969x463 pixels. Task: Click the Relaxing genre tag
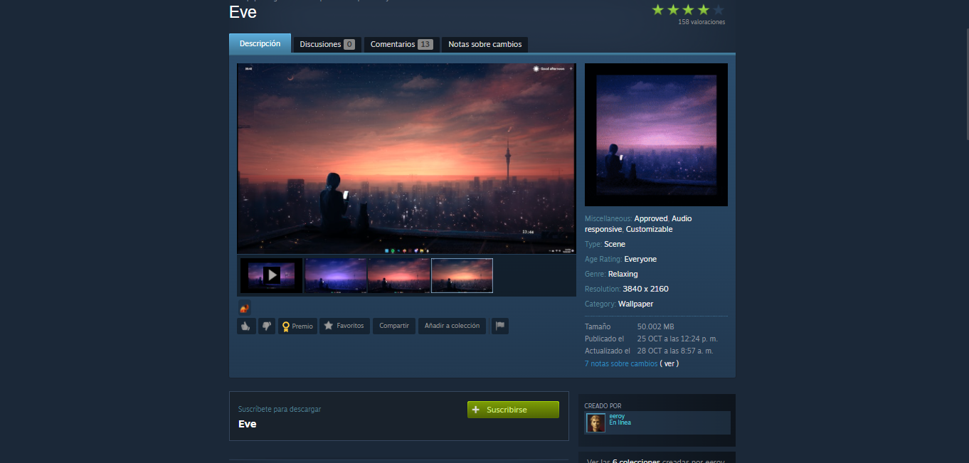623,274
